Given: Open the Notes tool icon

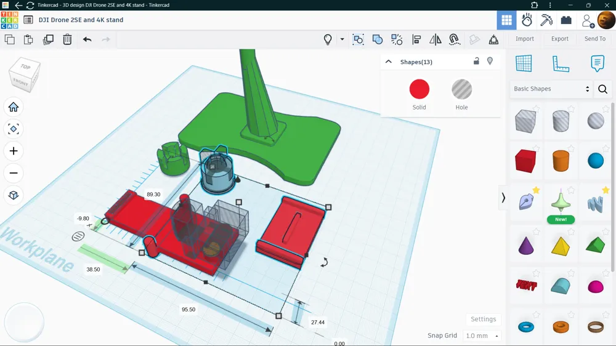Looking at the screenshot, I should click(x=597, y=63).
